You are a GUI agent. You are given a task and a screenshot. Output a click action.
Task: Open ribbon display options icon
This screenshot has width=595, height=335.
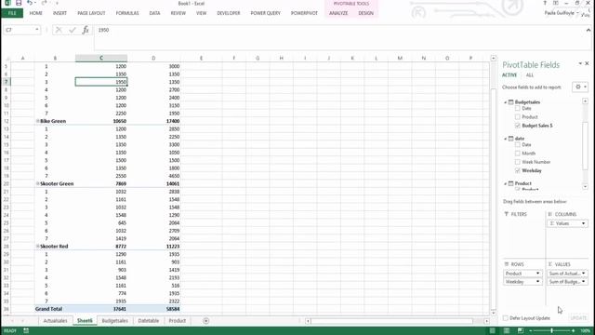click(556, 3)
